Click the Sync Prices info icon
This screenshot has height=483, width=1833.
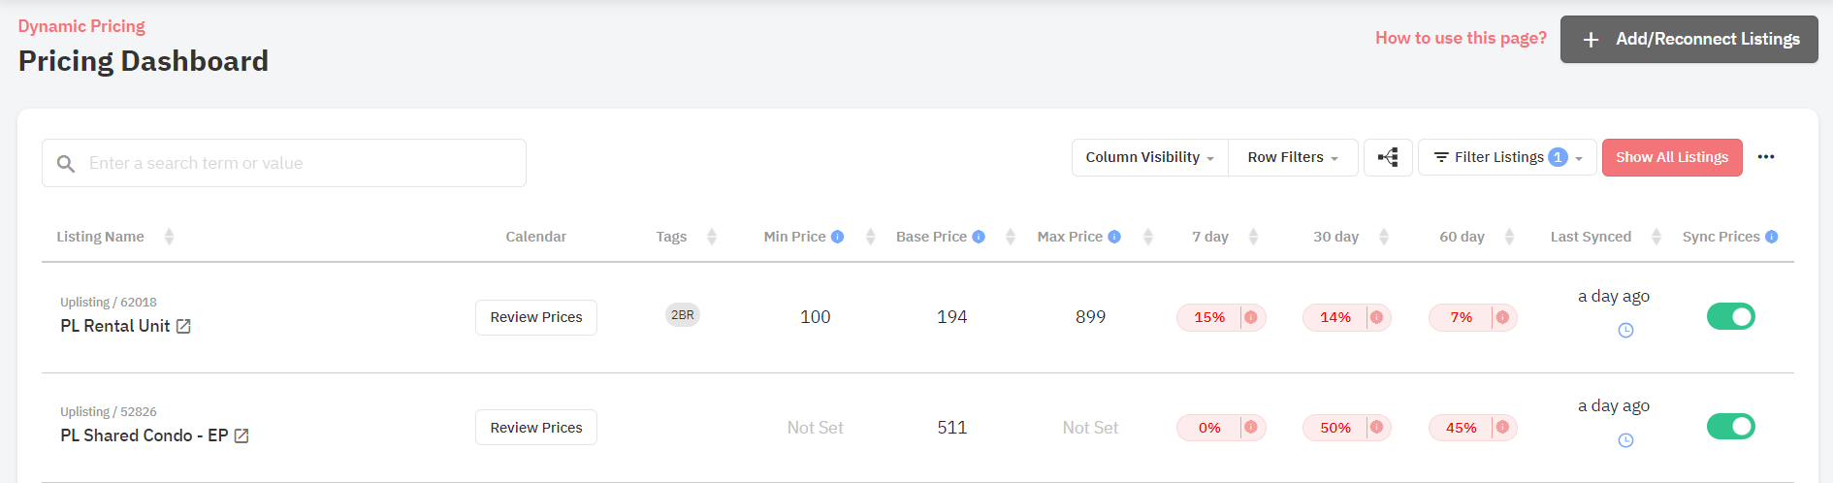[1772, 237]
